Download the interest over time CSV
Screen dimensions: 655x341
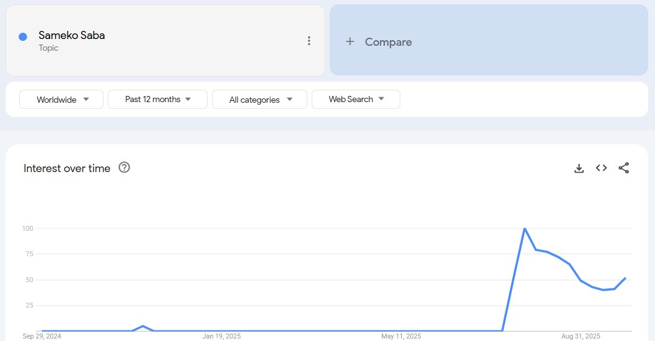pos(579,168)
